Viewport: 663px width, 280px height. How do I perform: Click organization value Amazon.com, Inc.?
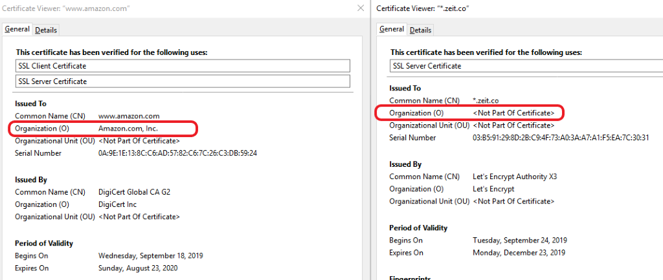pos(128,128)
